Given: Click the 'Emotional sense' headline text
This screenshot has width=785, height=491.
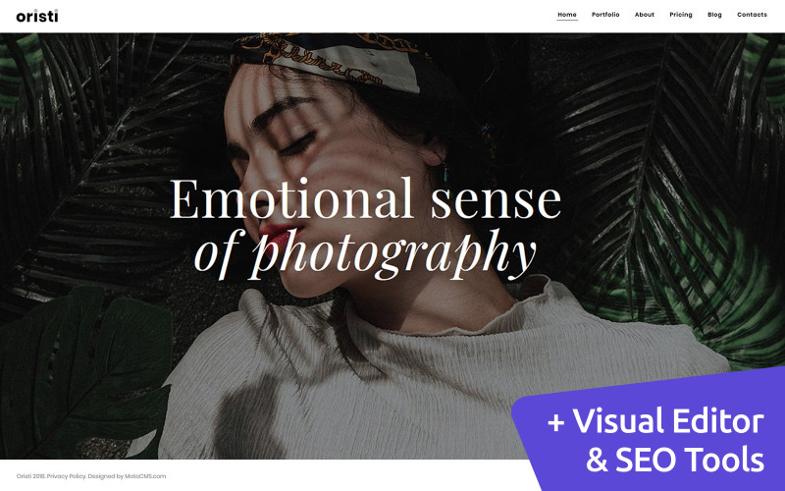Looking at the screenshot, I should click(x=365, y=199).
